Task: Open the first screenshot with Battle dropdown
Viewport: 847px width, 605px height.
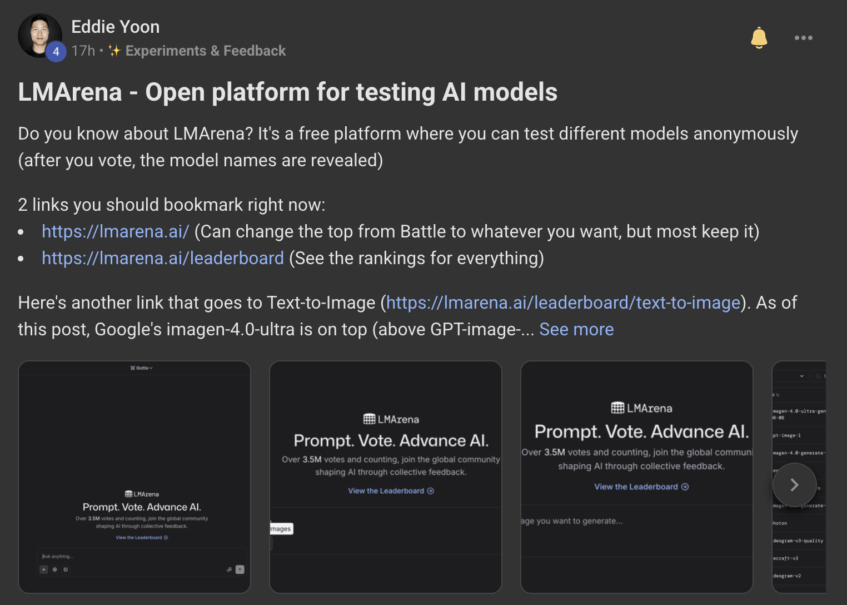Action: click(x=134, y=477)
